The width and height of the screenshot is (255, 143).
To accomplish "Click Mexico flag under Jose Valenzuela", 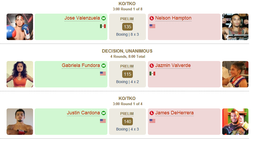I will pos(103,26).
